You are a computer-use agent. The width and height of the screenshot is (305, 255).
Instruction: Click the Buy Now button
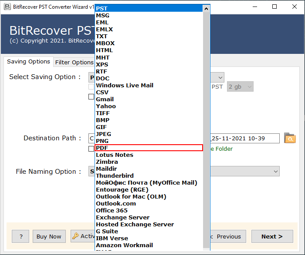[49, 236]
